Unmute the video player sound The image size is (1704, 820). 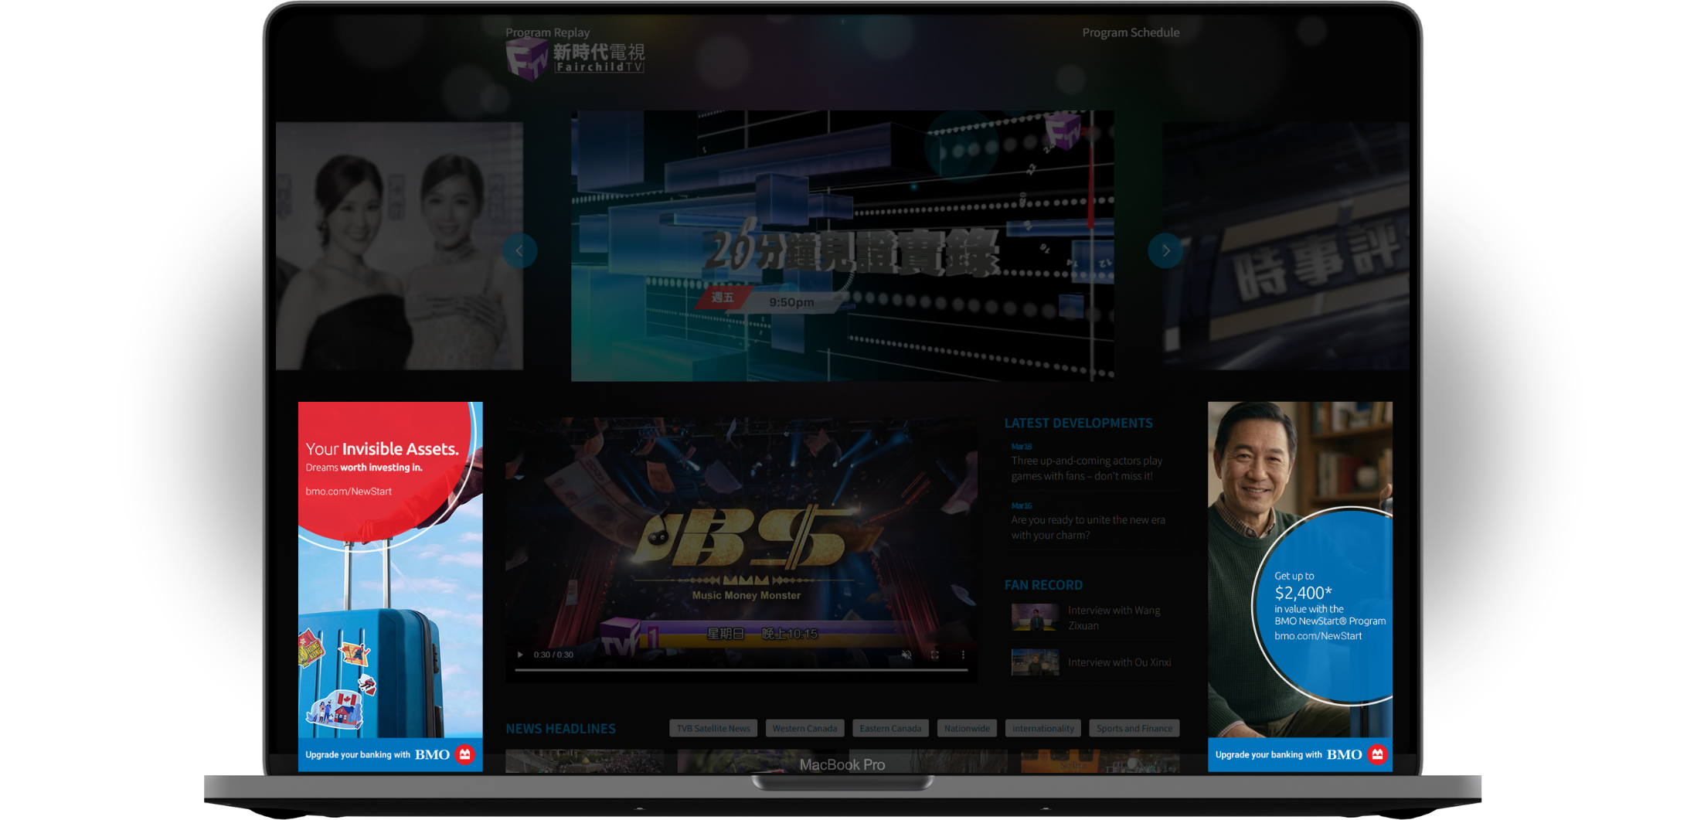(x=906, y=655)
